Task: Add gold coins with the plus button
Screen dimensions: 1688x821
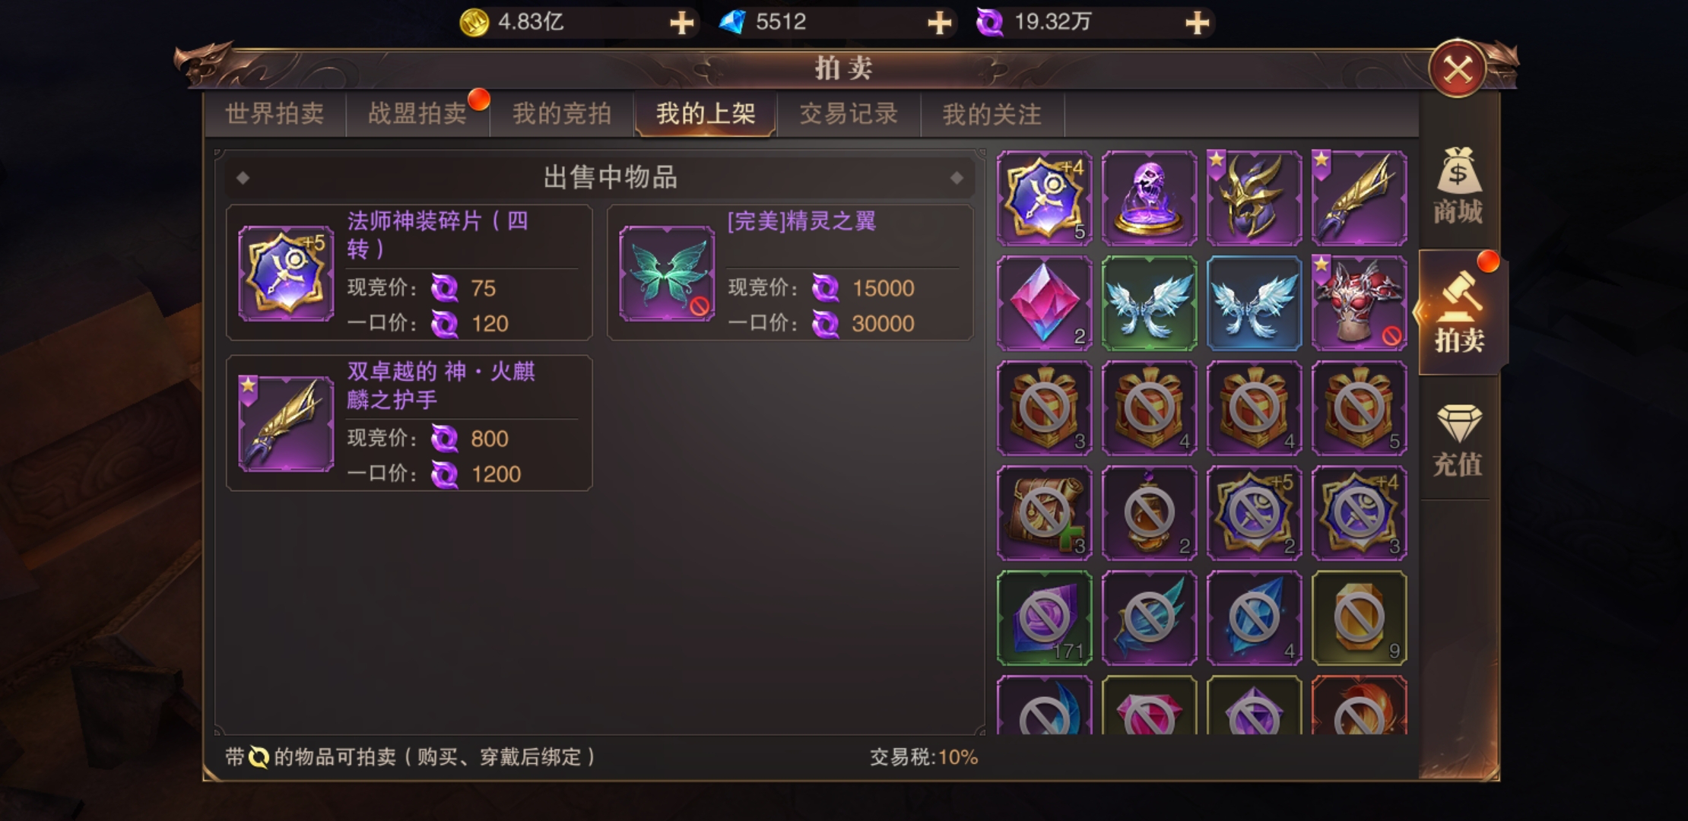Action: coord(681,23)
